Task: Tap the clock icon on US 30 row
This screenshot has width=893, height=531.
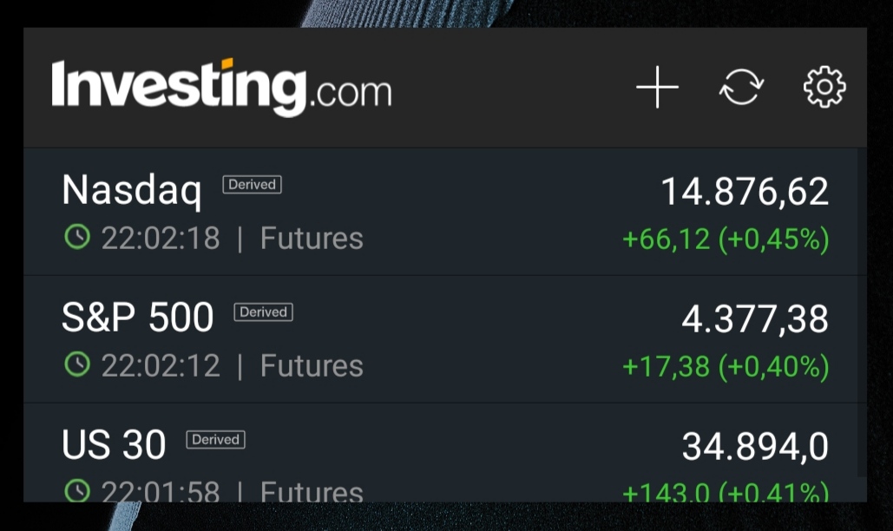Action: click(77, 491)
